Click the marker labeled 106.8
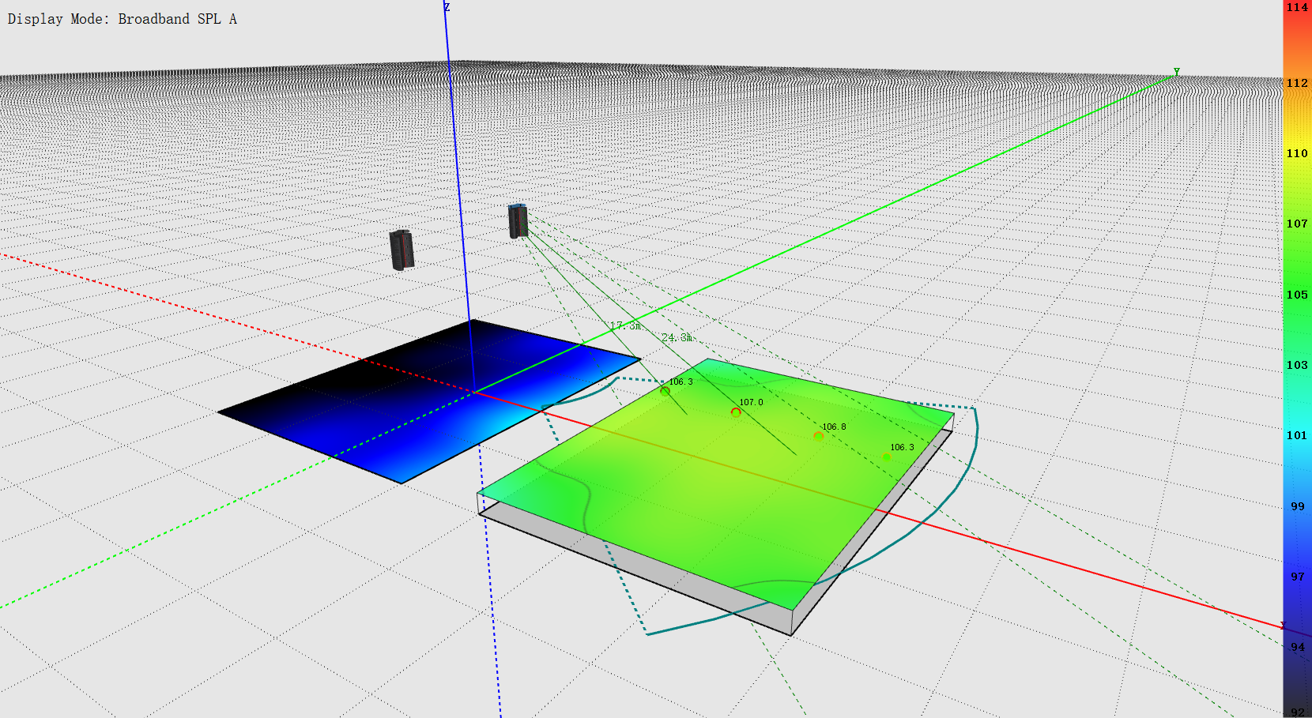1312x718 pixels. point(818,436)
